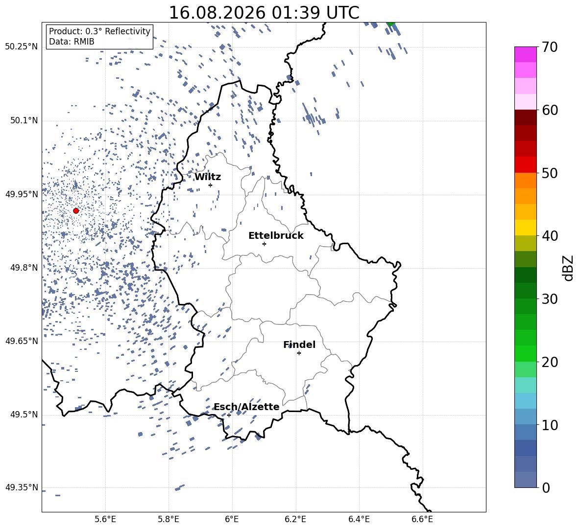This screenshot has height=529, width=580.
Task: Select the Wiltz city label
Action: [x=208, y=177]
